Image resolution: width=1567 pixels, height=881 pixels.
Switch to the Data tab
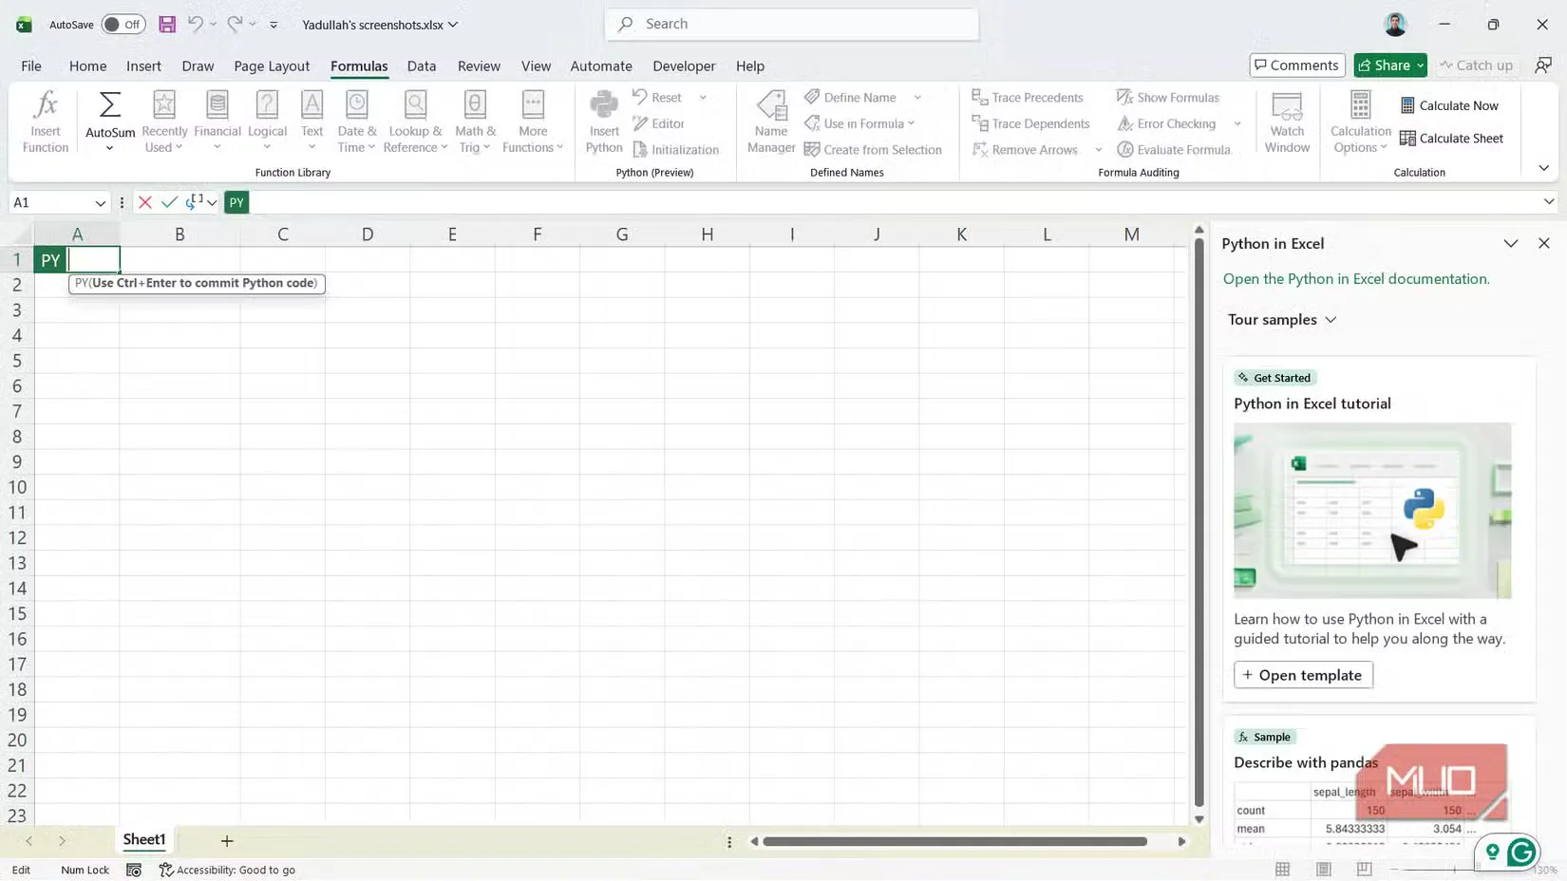[422, 66]
